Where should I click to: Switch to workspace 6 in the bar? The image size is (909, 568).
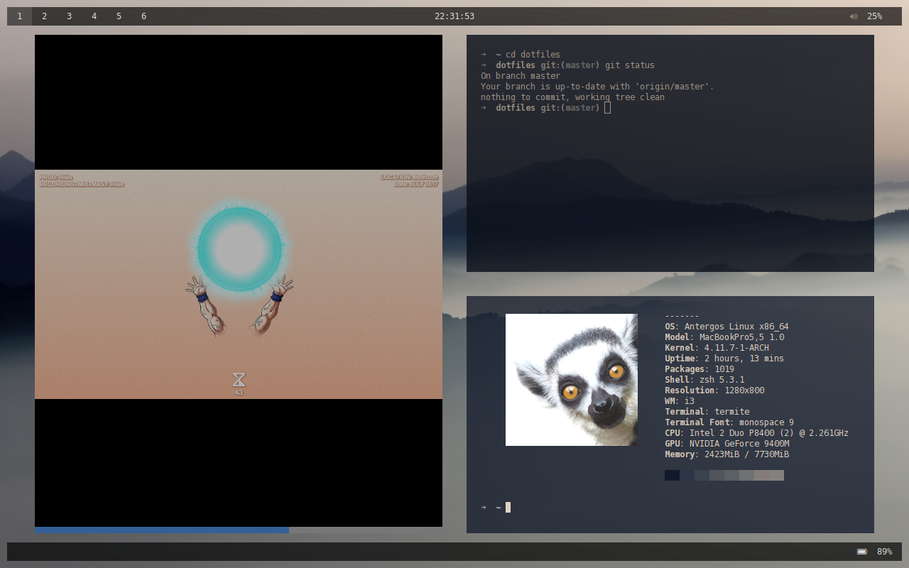click(x=143, y=16)
